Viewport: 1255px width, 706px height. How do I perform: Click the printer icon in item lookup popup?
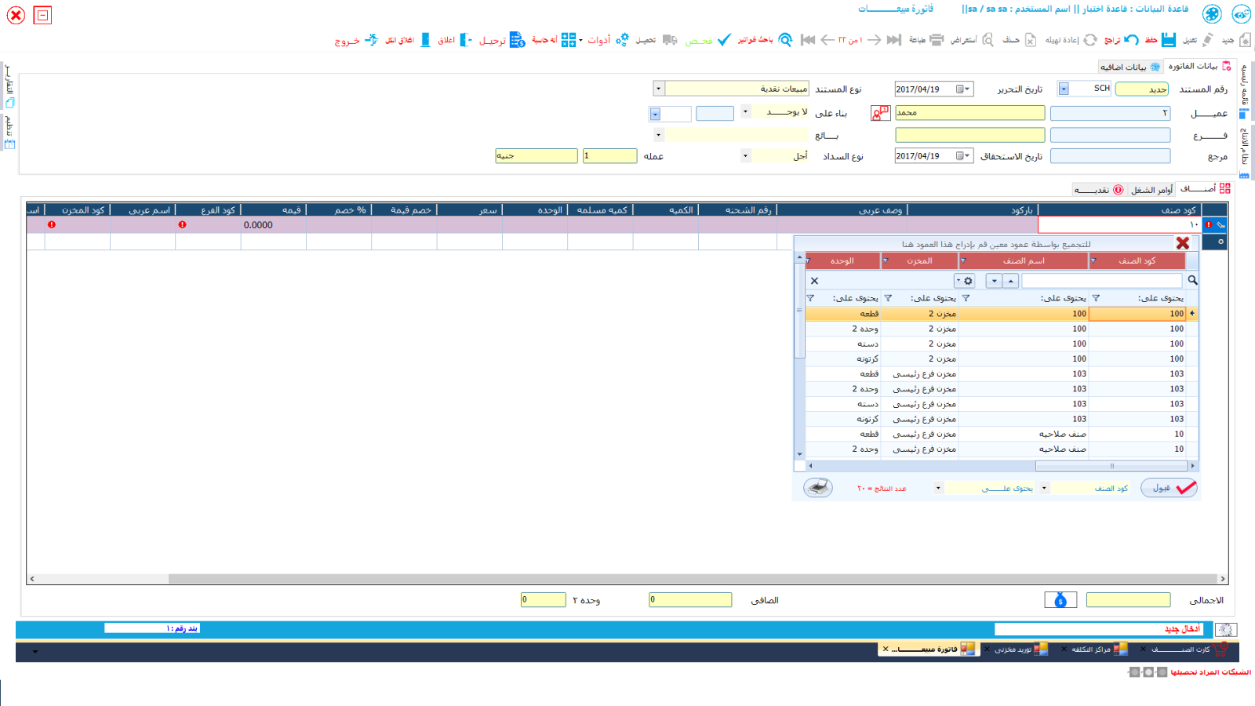[817, 488]
